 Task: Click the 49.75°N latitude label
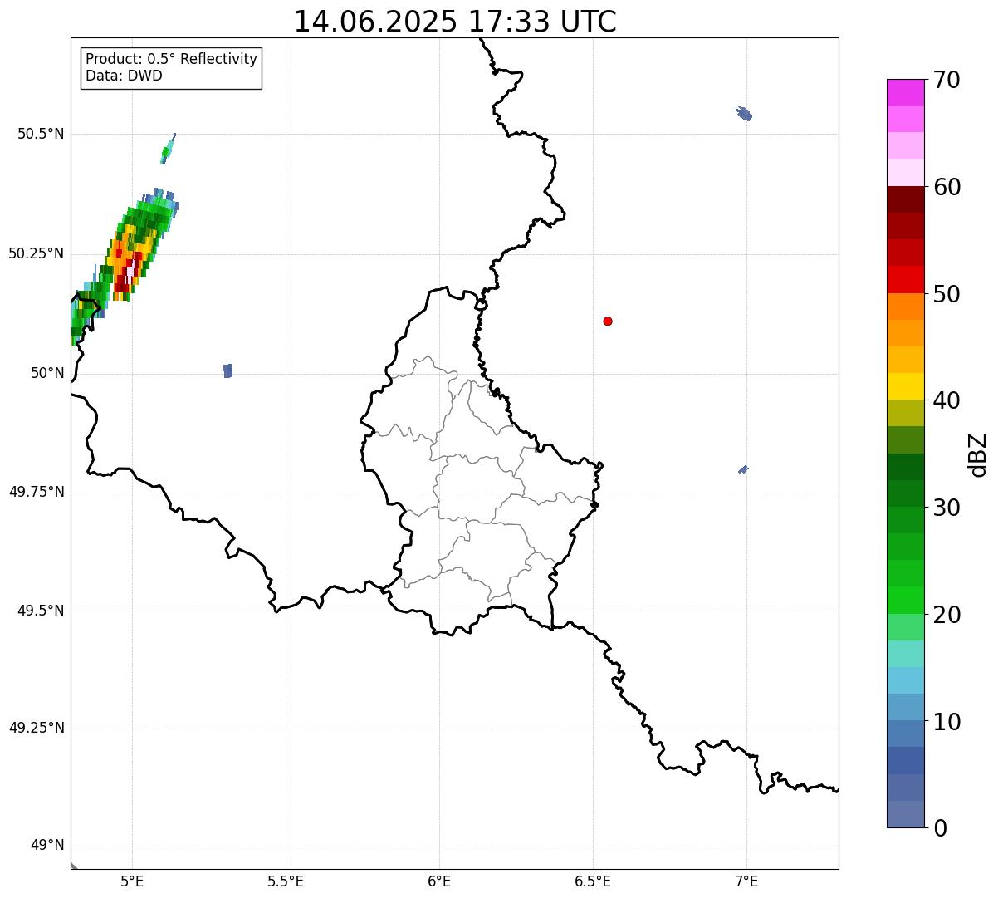pos(37,492)
